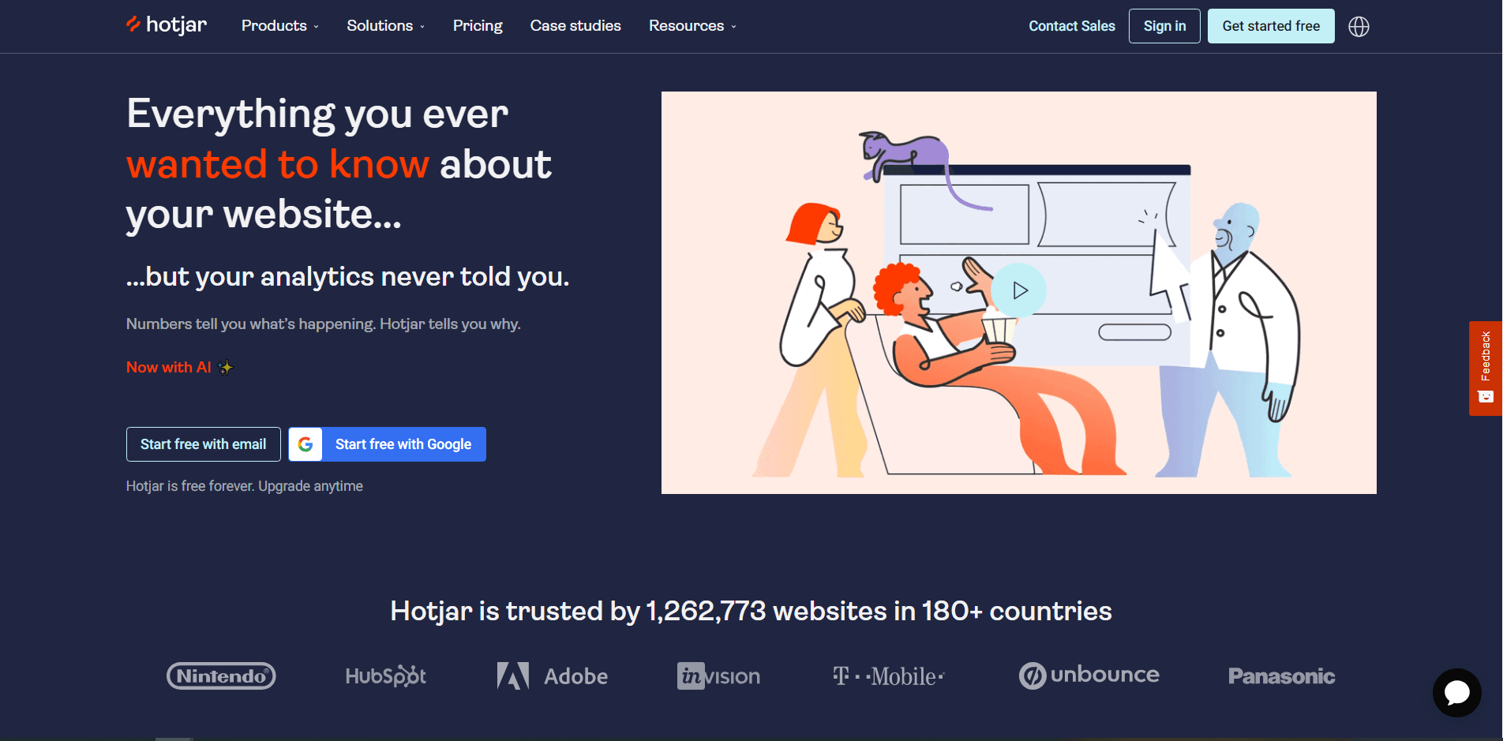The width and height of the screenshot is (1503, 741).
Task: Click the Nintendo logo
Action: 221,676
